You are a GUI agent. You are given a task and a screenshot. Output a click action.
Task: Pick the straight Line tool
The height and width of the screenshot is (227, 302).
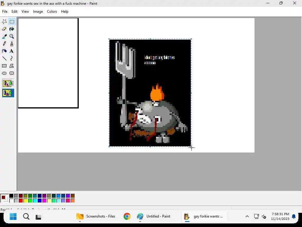point(4,58)
